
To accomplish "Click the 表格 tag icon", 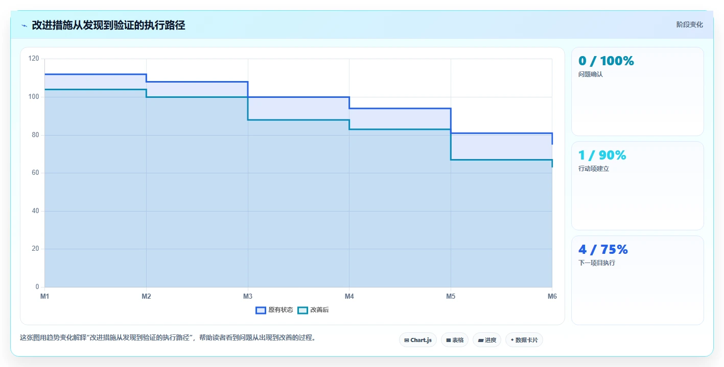I will [x=448, y=340].
